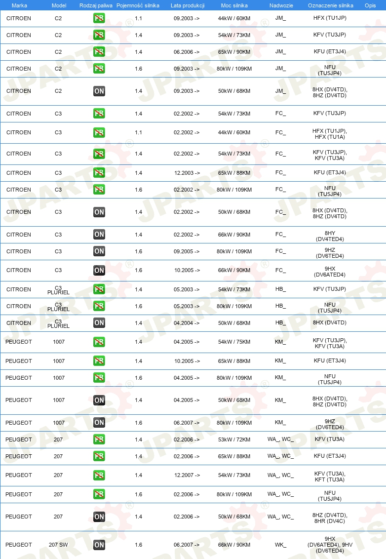Click the petrol icon for Peugeot 1007 54kW / 75KM
Image resolution: width=386 pixels, height=559 pixels.
[x=99, y=342]
